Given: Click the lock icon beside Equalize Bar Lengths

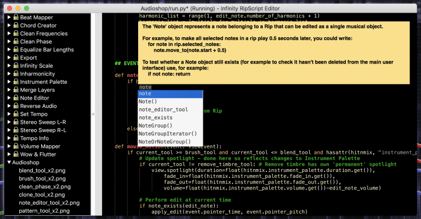Looking at the screenshot, I should [x=16, y=49].
